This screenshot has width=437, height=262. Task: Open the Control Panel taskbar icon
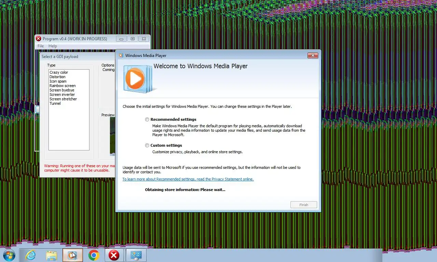click(x=136, y=255)
